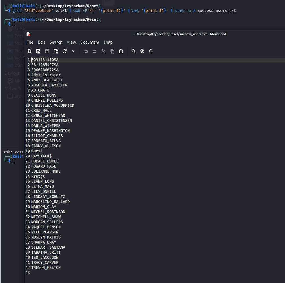This screenshot has width=285, height=283.
Task: Click the New document toolbar icon
Action: pyautogui.click(x=30, y=51)
